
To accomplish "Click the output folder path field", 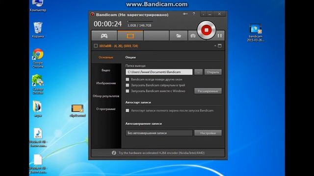I will tap(159, 72).
